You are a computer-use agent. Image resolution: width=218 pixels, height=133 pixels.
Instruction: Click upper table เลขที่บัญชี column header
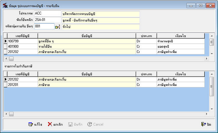[22, 36]
